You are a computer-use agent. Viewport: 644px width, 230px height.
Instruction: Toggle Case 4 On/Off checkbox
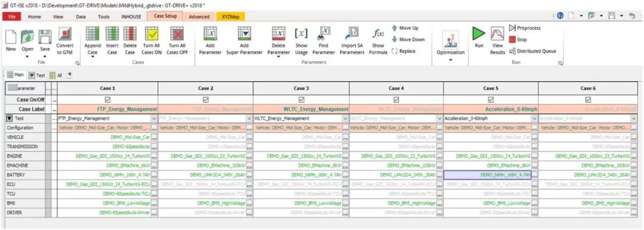pos(397,100)
